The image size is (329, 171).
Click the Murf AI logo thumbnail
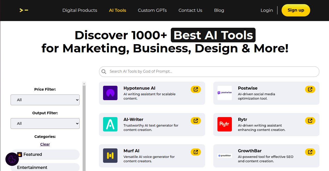[x=110, y=156]
